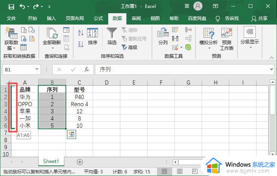This screenshot has height=176, width=277.
Task: Click the Save icon in the title bar
Action: [x=11, y=7]
